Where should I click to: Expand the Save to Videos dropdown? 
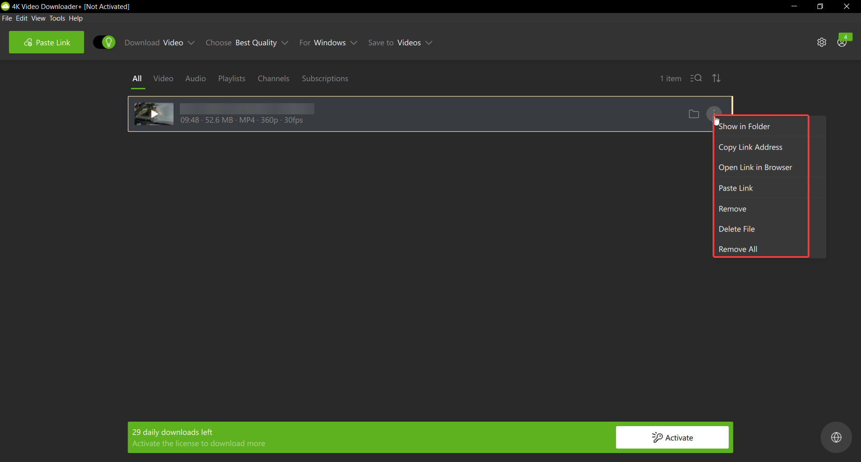[x=400, y=43]
